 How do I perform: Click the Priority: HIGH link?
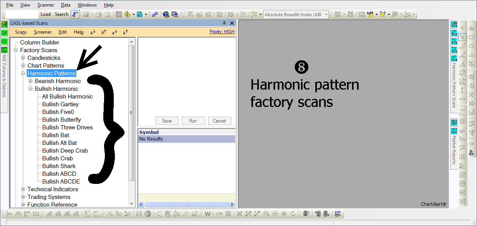coord(222,32)
